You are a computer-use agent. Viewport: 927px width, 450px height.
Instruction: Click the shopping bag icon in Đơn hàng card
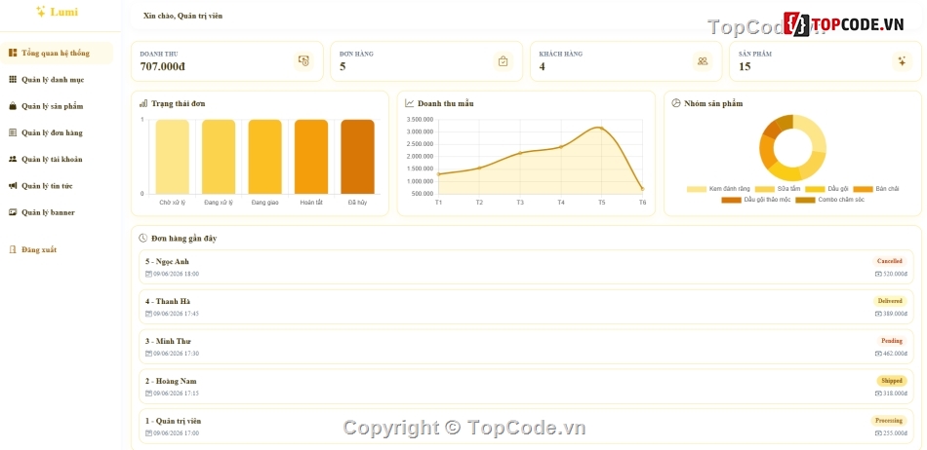tap(504, 60)
